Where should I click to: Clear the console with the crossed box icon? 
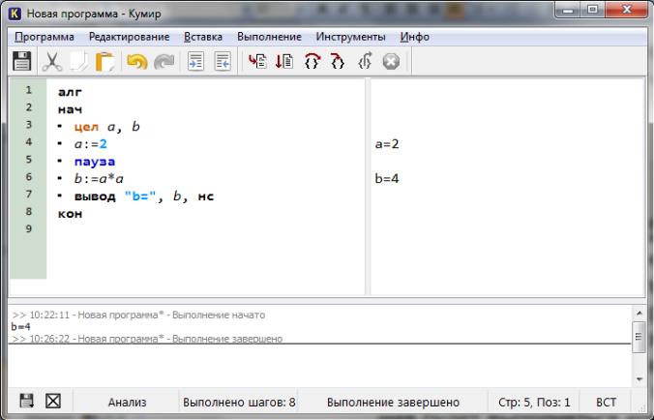point(53,402)
